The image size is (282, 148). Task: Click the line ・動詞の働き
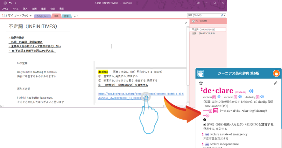[16, 38]
